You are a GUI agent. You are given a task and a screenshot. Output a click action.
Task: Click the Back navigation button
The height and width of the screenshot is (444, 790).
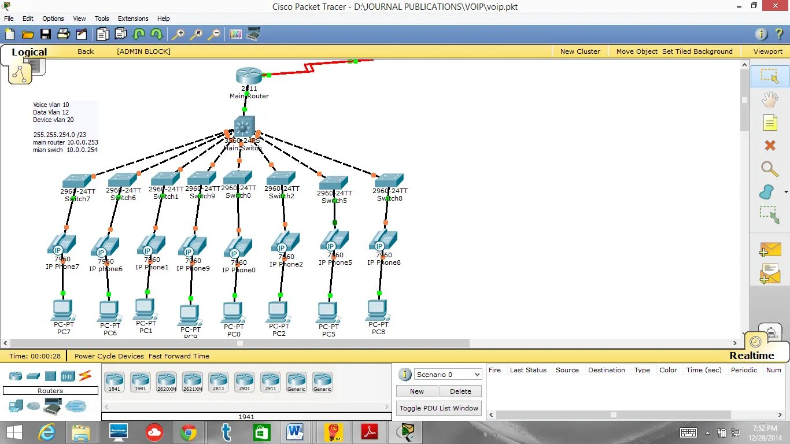click(x=86, y=51)
